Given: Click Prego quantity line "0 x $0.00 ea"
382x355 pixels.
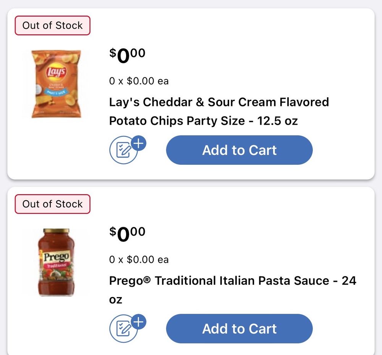Looking at the screenshot, I should (x=139, y=260).
